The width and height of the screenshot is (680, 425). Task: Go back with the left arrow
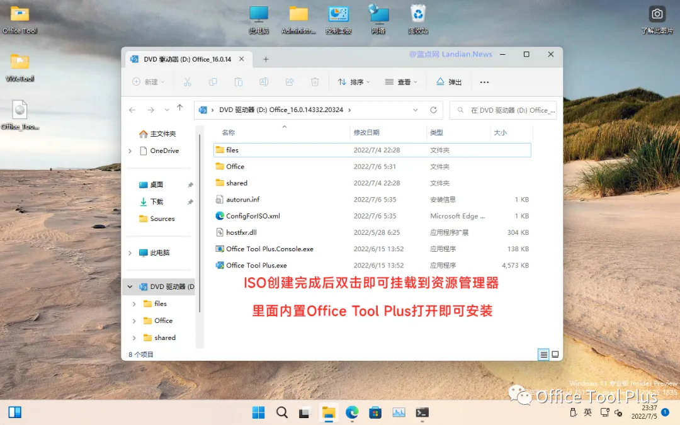[132, 110]
